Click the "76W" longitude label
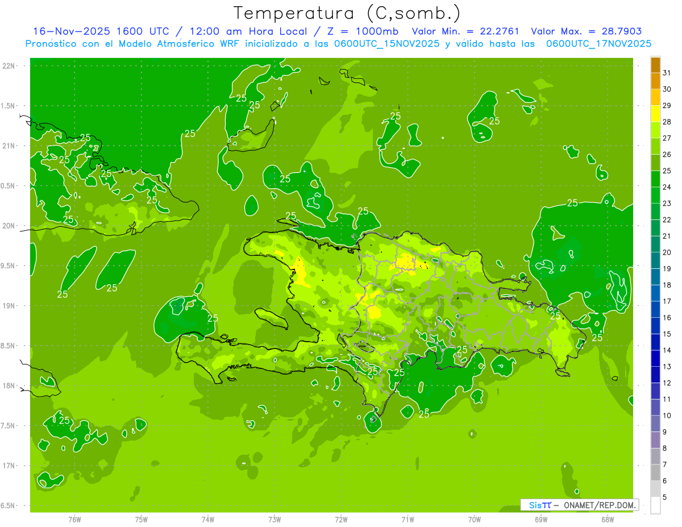Image resolution: width=682 pixels, height=527 pixels. click(x=74, y=520)
